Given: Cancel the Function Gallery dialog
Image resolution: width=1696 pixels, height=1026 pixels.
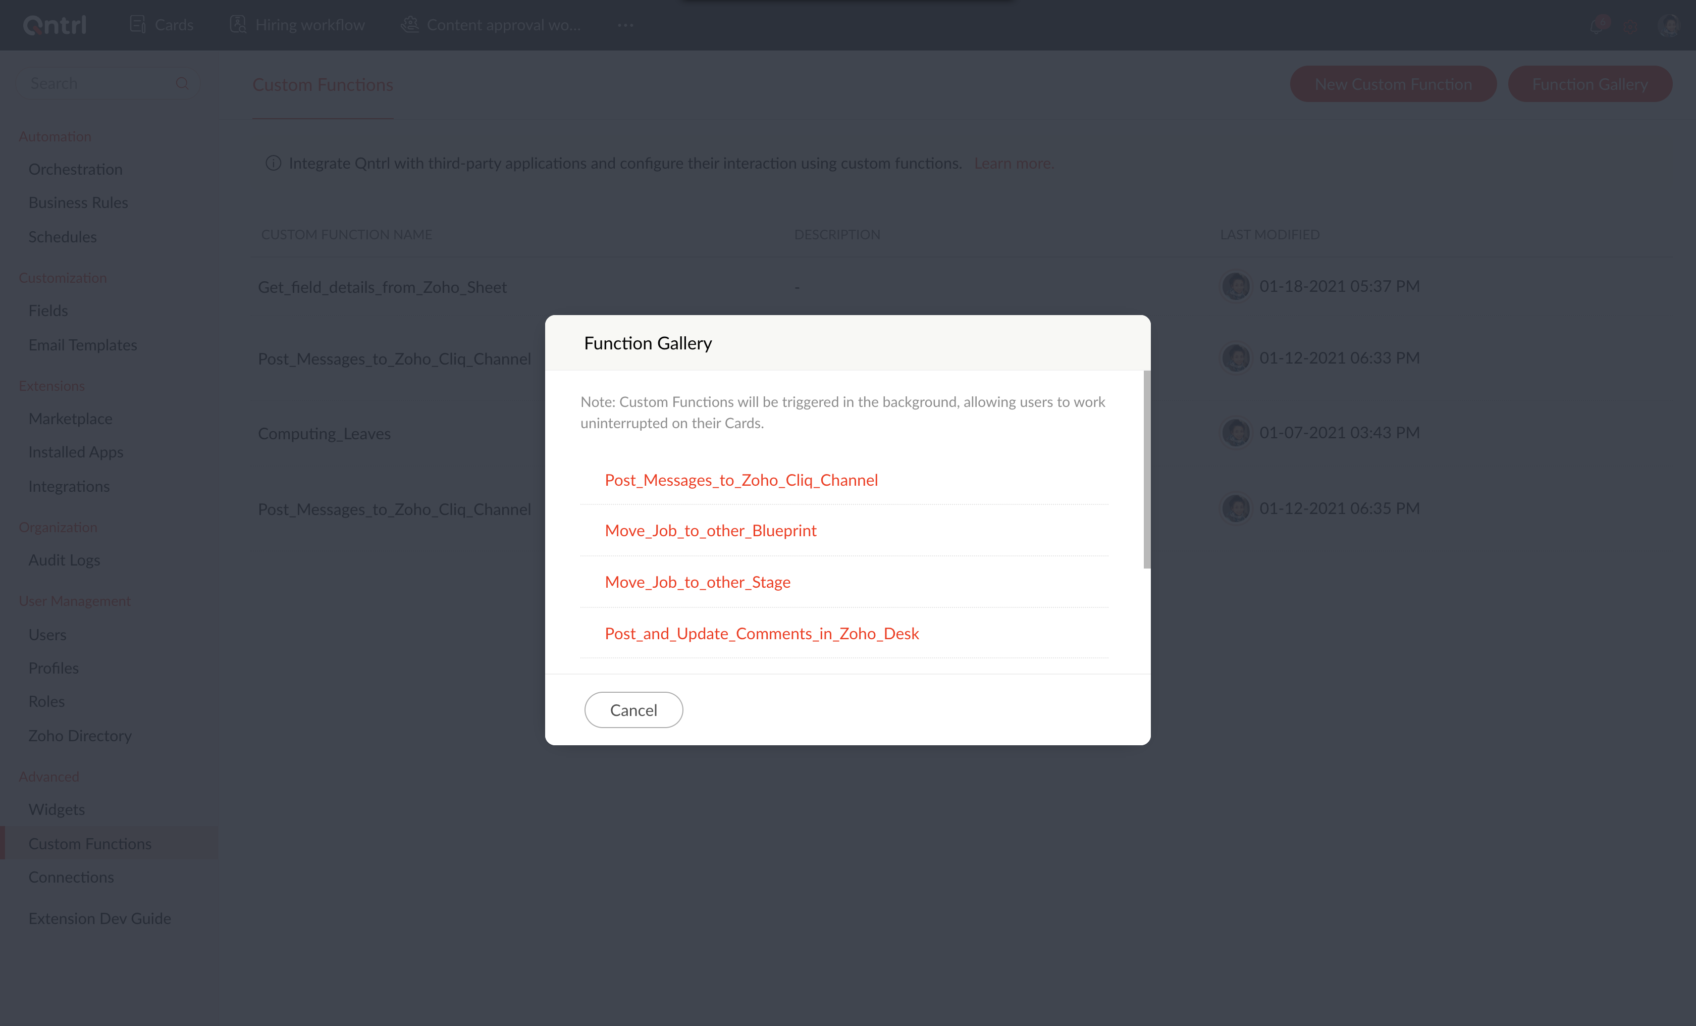Looking at the screenshot, I should (633, 710).
